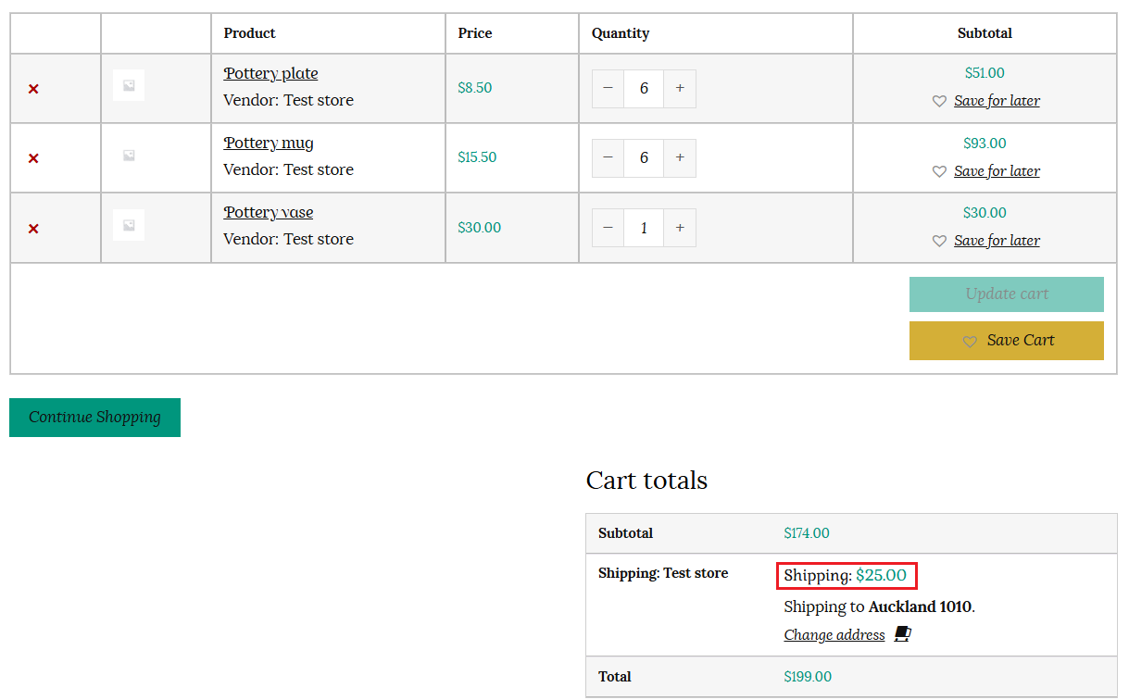The image size is (1129, 700).
Task: Click heart icon for Pottery plate
Action: point(939,102)
